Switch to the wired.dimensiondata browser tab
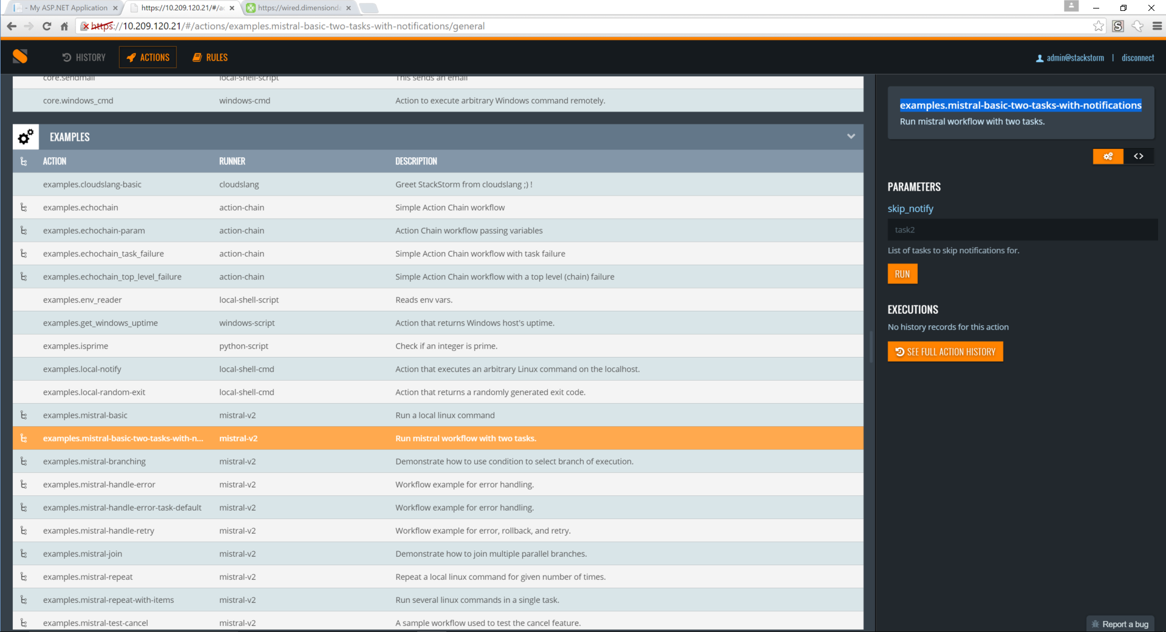Image resolution: width=1166 pixels, height=632 pixels. tap(298, 8)
